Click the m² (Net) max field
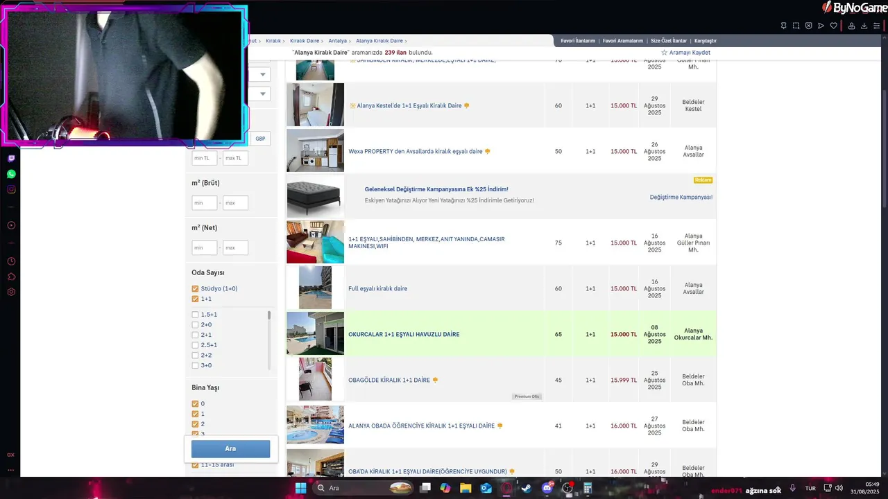The height and width of the screenshot is (499, 888). click(235, 247)
